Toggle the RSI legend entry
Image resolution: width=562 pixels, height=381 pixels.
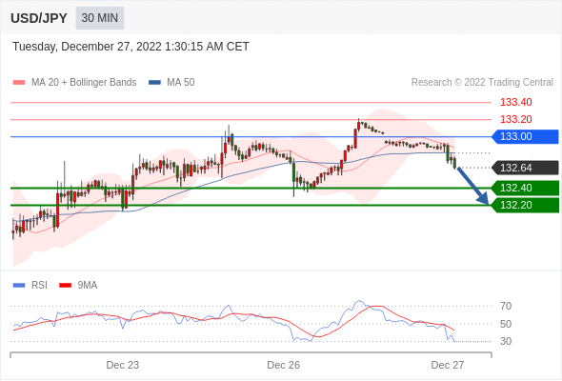tap(30, 286)
